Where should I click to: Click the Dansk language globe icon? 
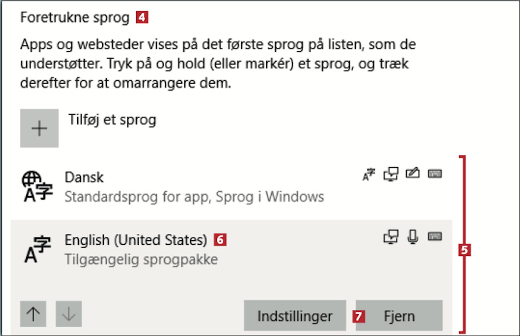(x=37, y=186)
